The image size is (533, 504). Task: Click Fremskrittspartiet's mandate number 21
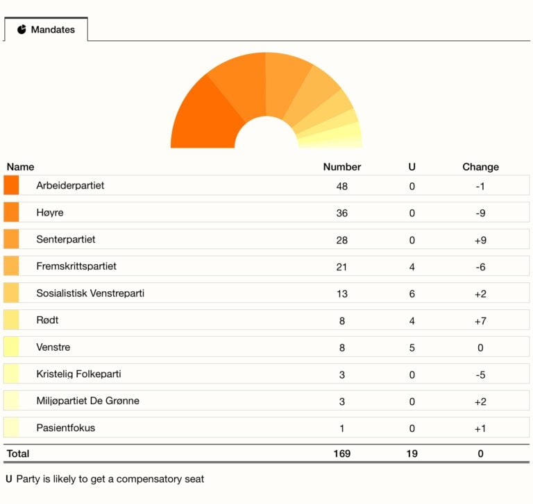point(342,267)
